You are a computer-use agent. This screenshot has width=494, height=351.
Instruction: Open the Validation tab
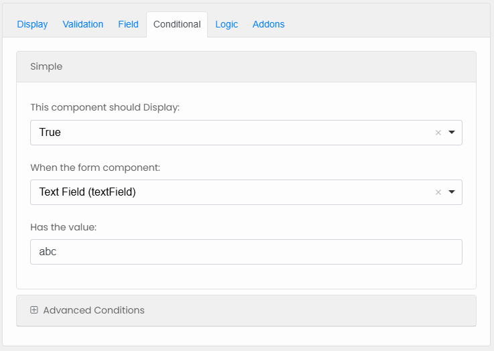point(83,24)
